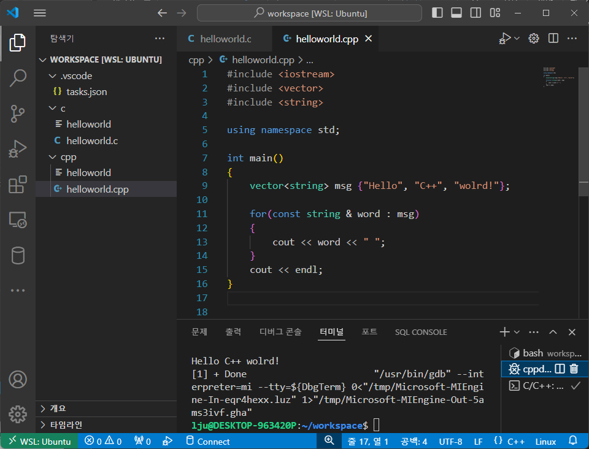
Task: Open the hamburger application menu
Action: (x=40, y=13)
